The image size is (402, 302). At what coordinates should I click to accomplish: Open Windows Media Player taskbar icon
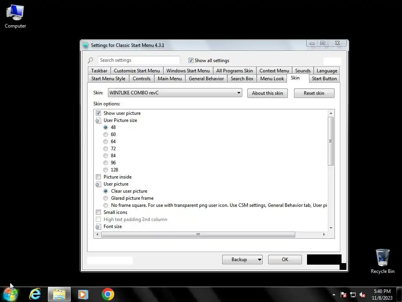click(83, 294)
